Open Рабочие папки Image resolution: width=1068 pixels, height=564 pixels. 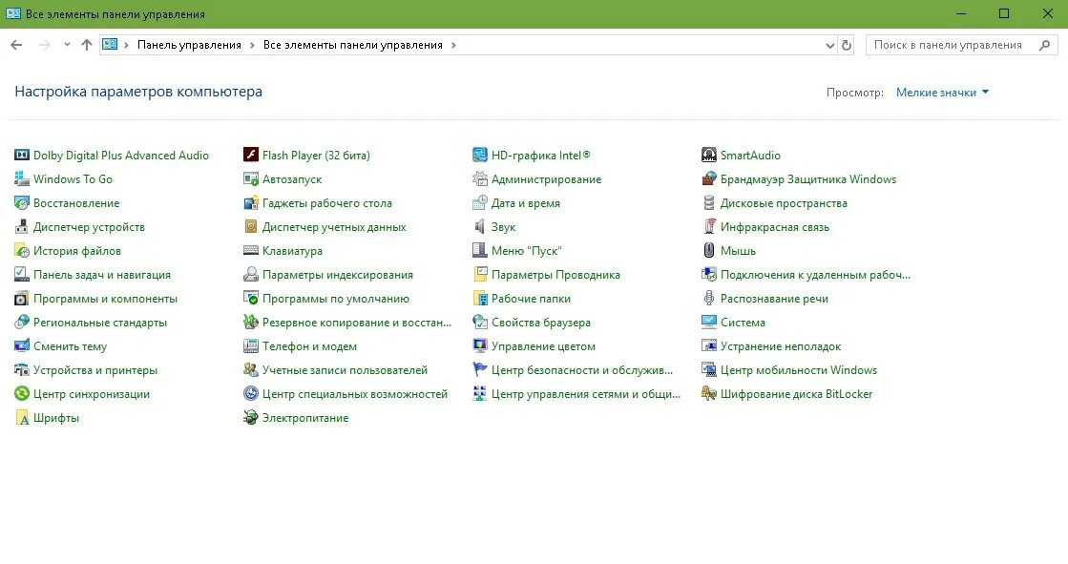pos(532,299)
